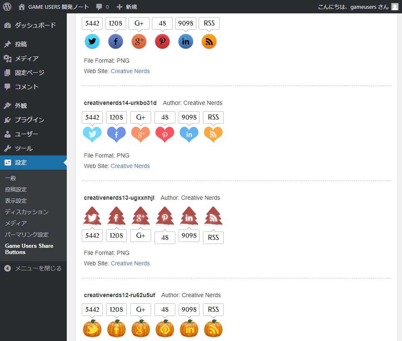402x341 pixels.
Task: Click the pumpkin Google Plus icon
Action: click(141, 328)
